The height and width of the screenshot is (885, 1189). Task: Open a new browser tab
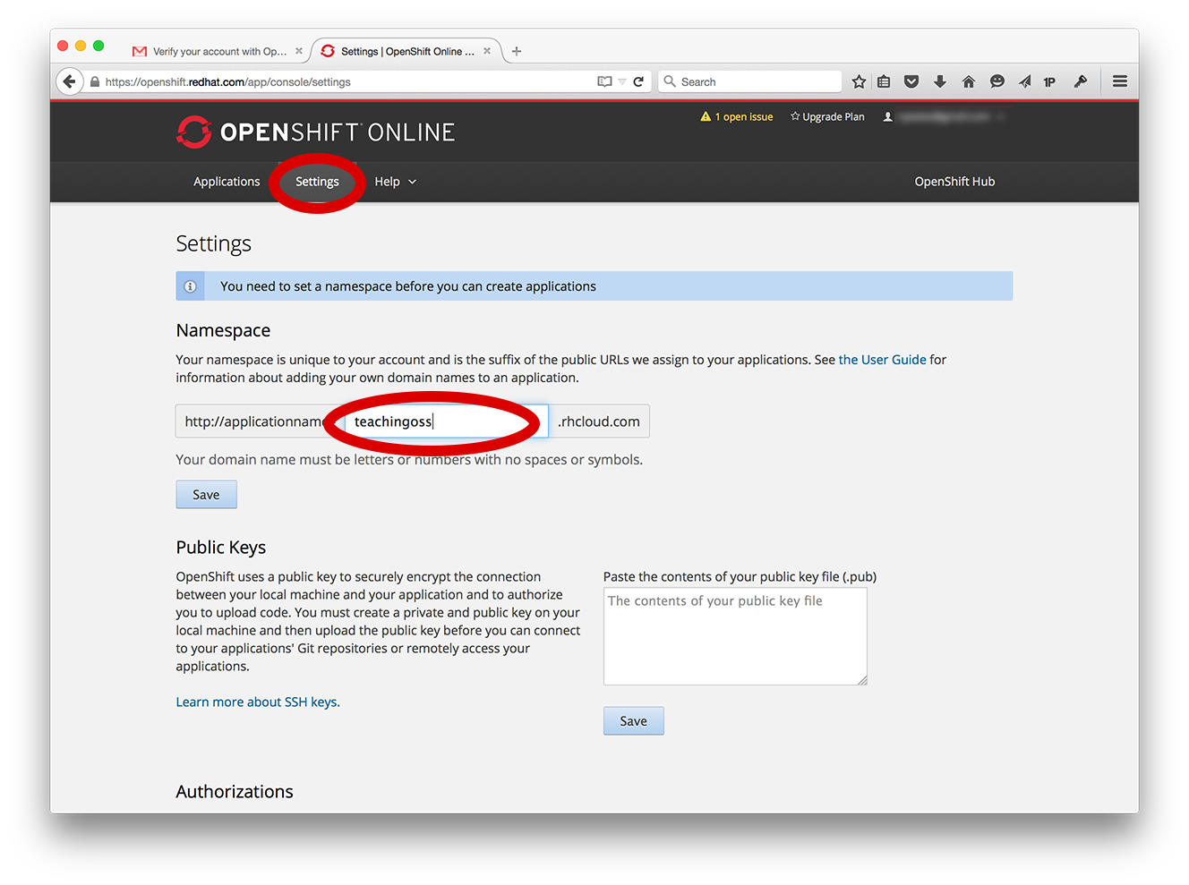point(517,51)
